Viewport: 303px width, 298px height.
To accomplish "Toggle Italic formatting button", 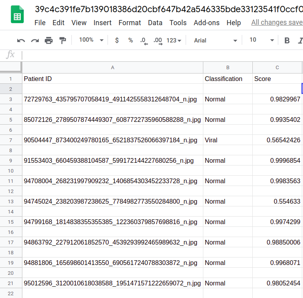I will (x=300, y=40).
